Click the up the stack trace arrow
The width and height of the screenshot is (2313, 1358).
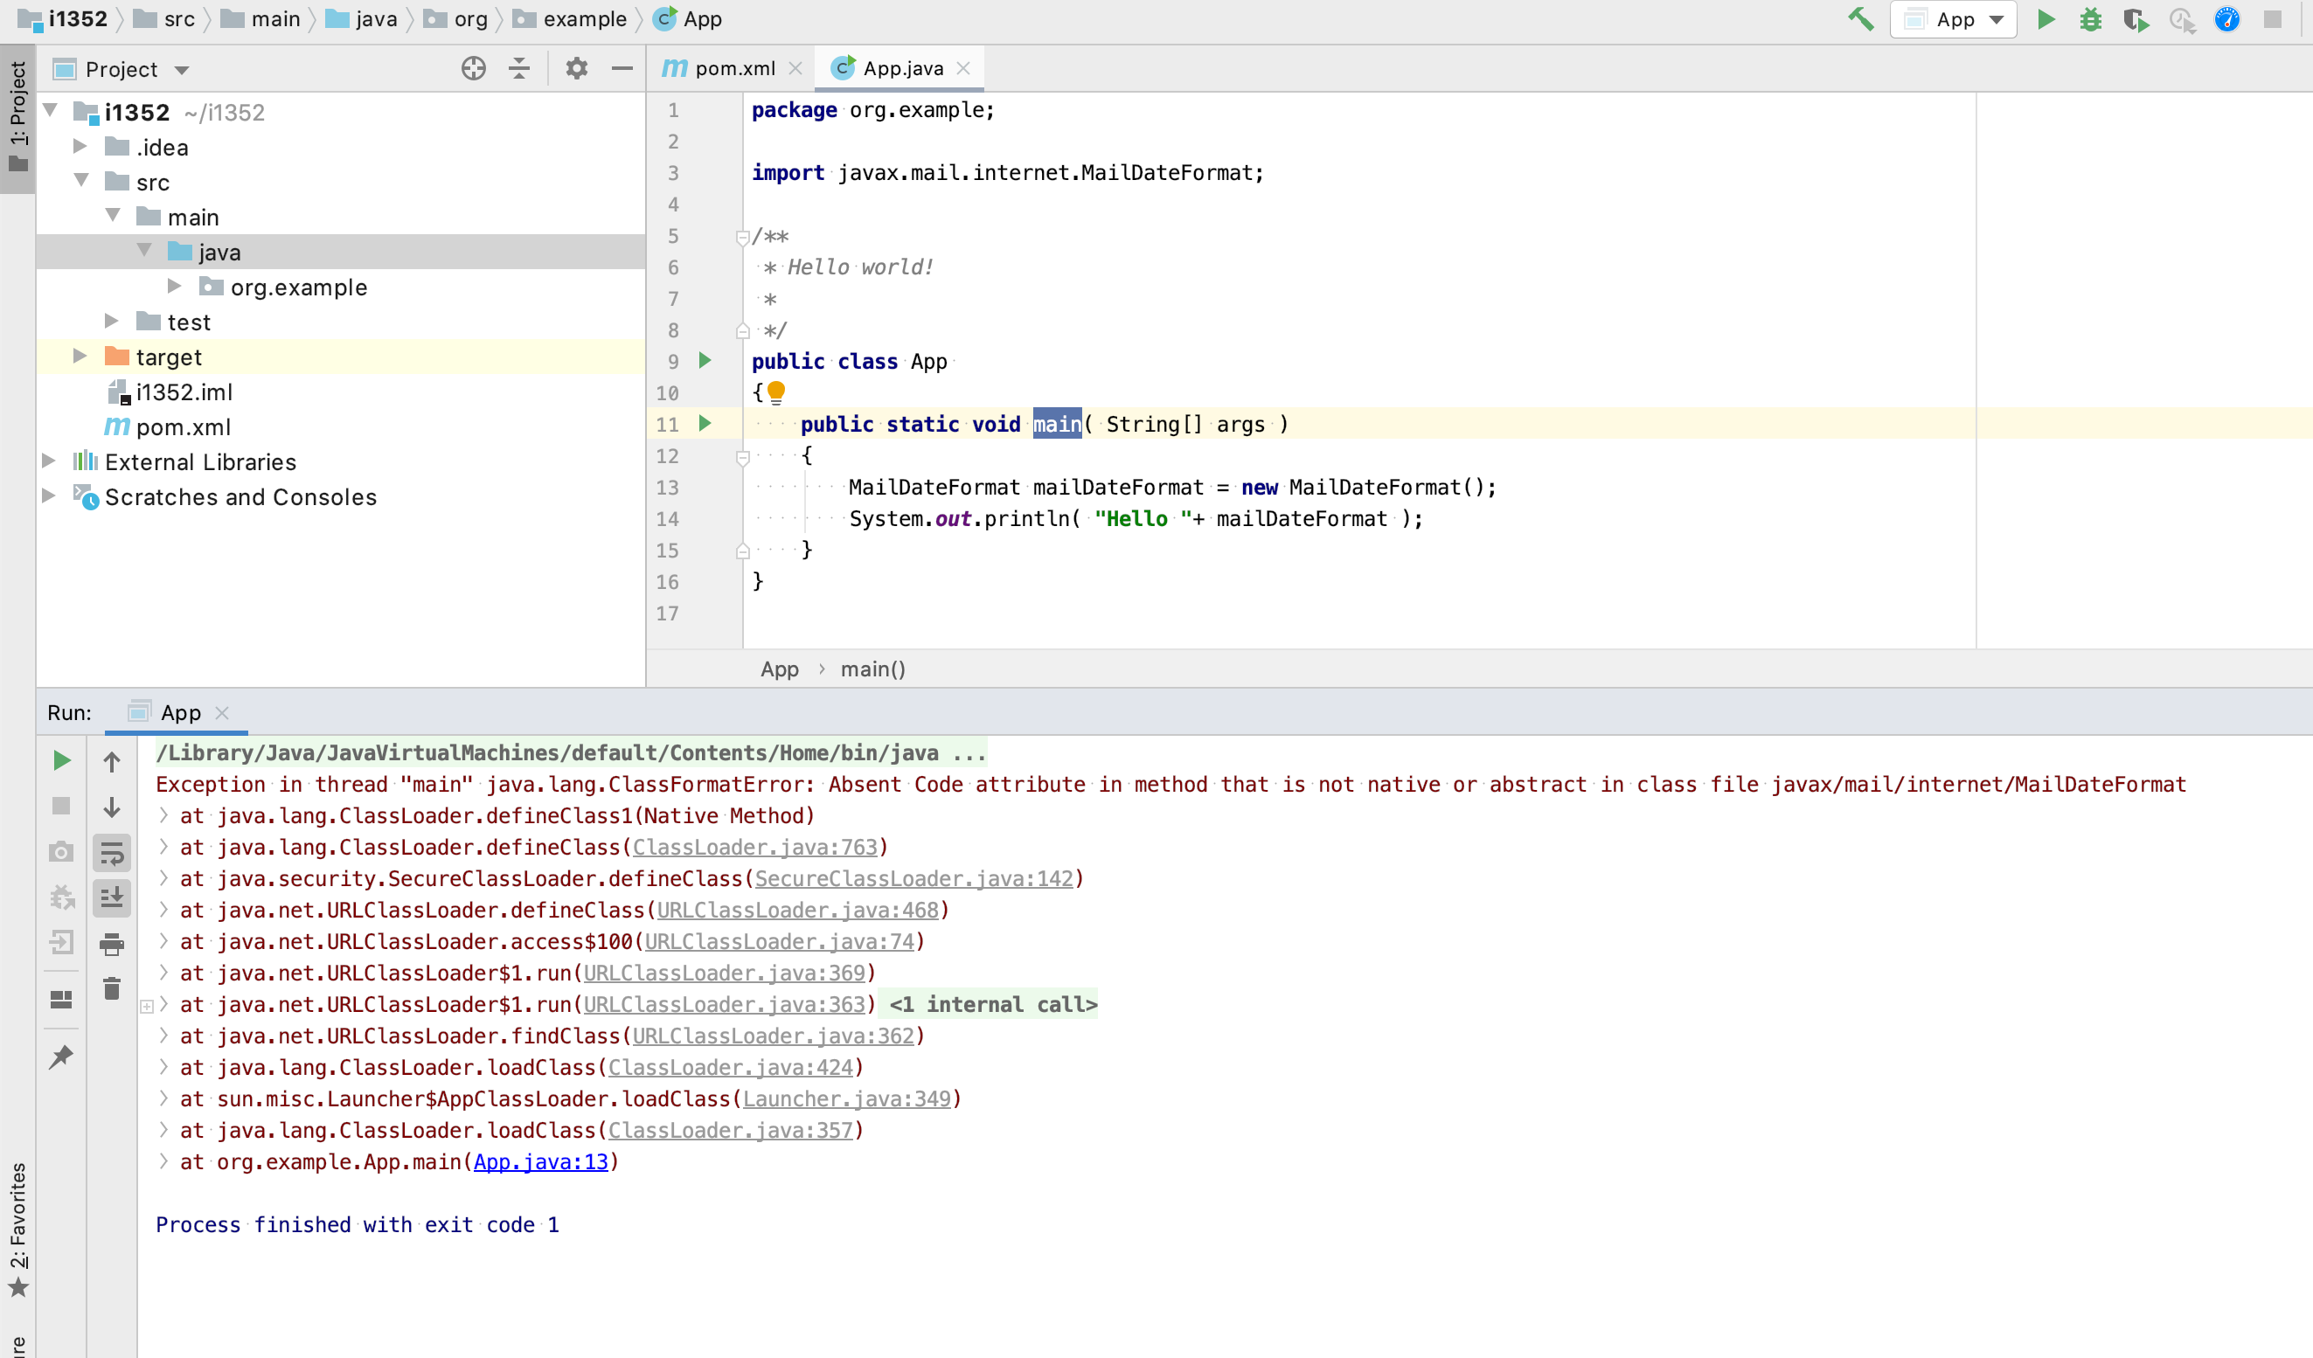point(112,762)
